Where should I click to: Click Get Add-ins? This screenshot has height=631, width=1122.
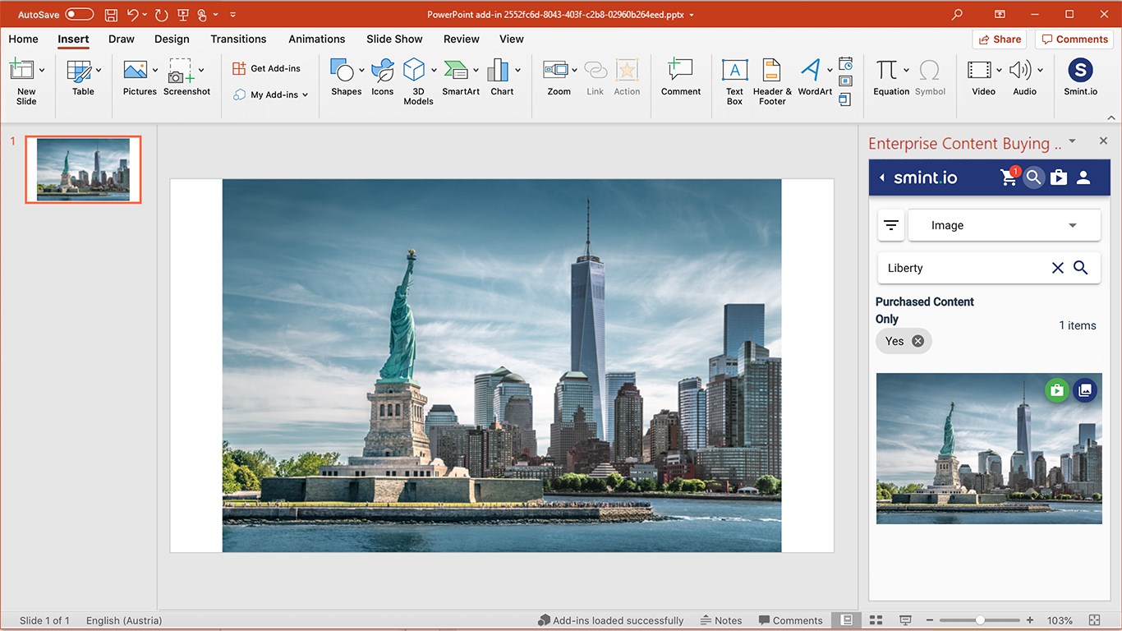click(267, 68)
